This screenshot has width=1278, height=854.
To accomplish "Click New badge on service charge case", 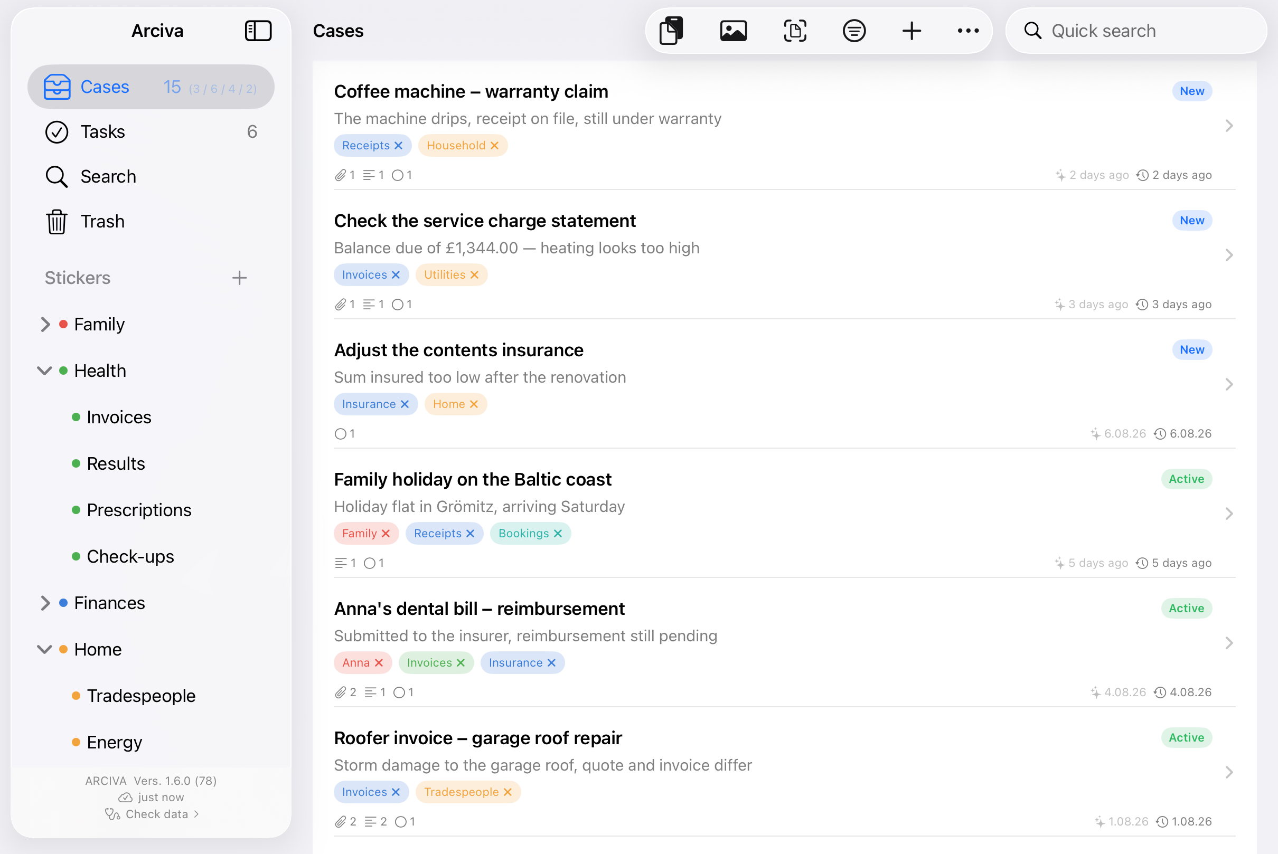I will 1192,220.
